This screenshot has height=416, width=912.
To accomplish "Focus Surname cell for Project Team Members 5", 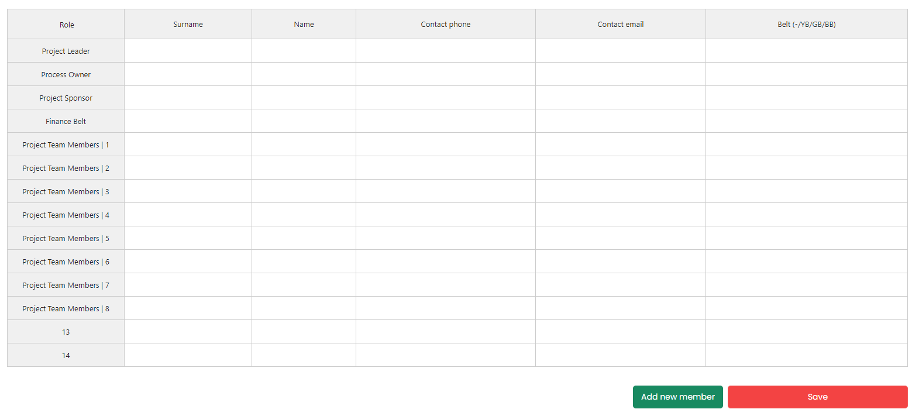I will [188, 238].
